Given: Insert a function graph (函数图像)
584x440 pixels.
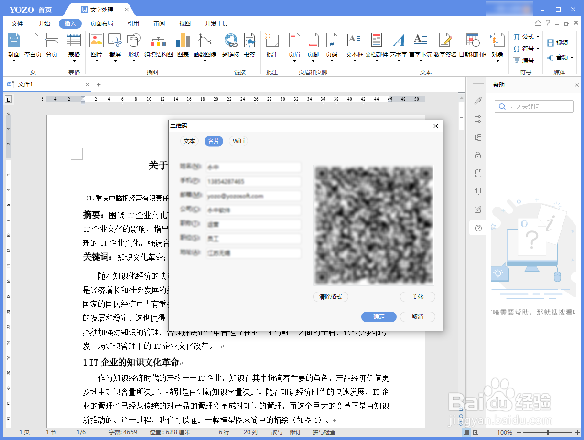Looking at the screenshot, I should [205, 46].
